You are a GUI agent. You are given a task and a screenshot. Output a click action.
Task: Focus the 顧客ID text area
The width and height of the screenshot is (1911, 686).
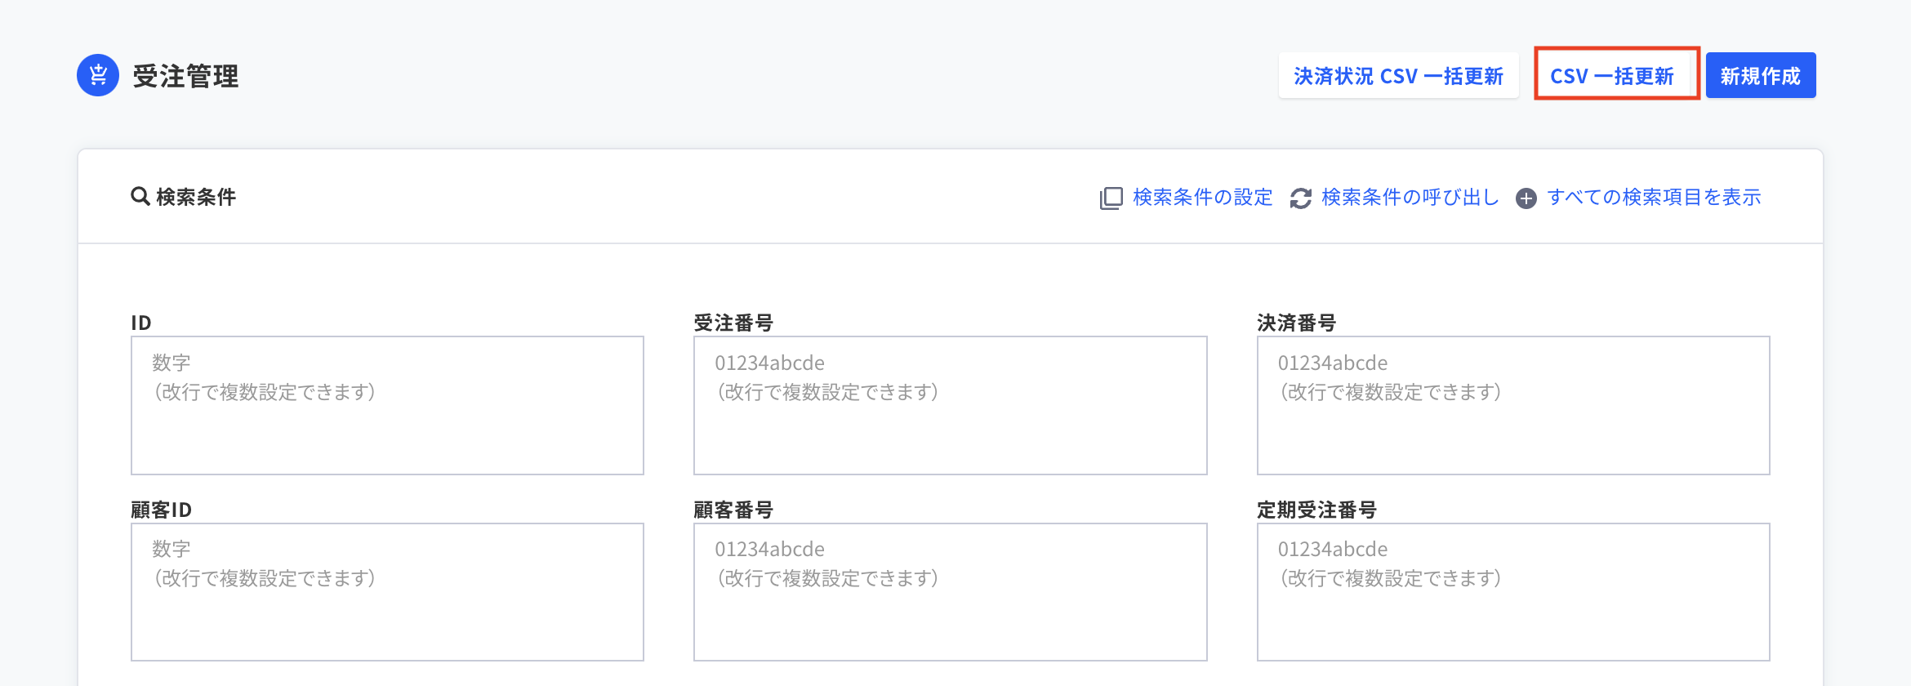[387, 592]
